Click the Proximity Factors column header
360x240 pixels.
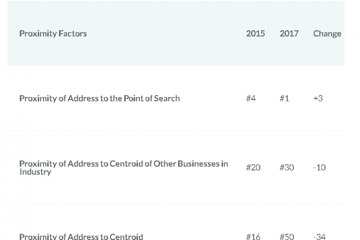pyautogui.click(x=53, y=34)
